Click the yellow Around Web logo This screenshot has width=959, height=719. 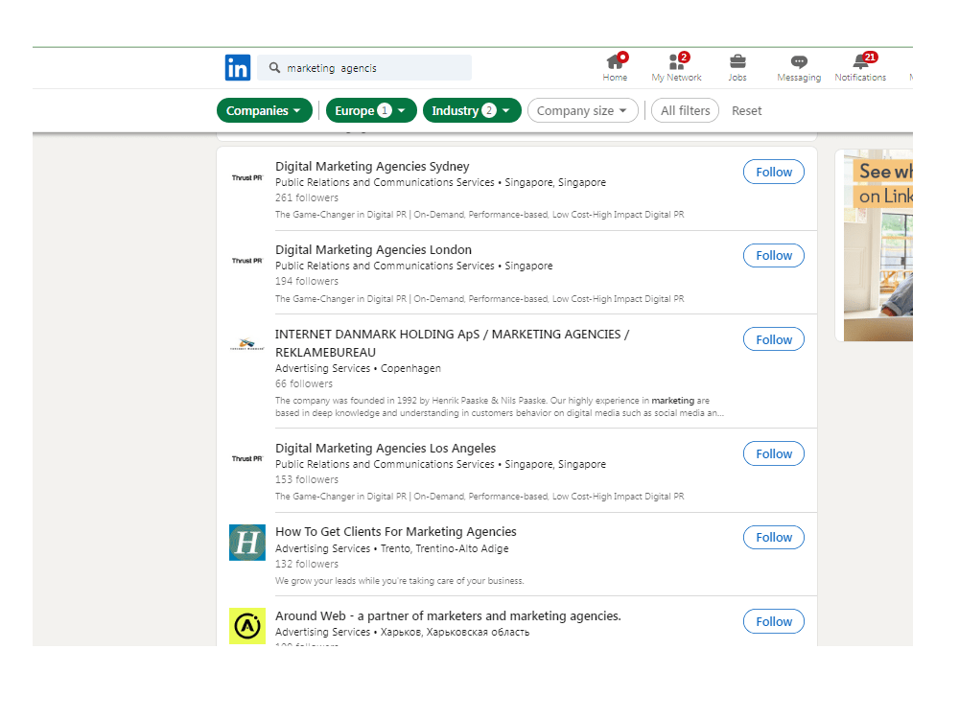tap(247, 626)
